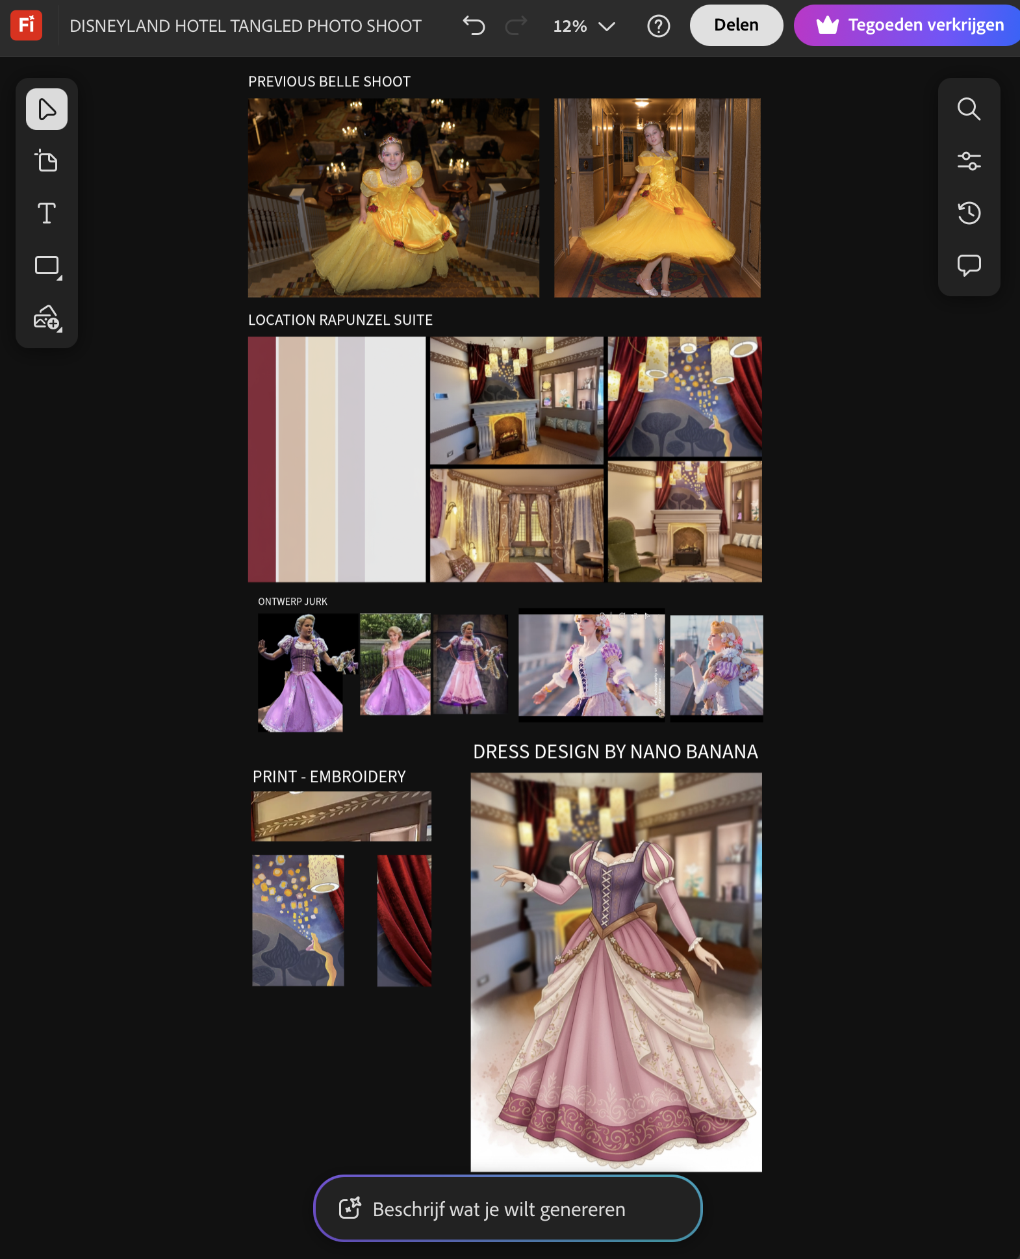
Task: Select the lantern mural print crop
Action: 298,921
